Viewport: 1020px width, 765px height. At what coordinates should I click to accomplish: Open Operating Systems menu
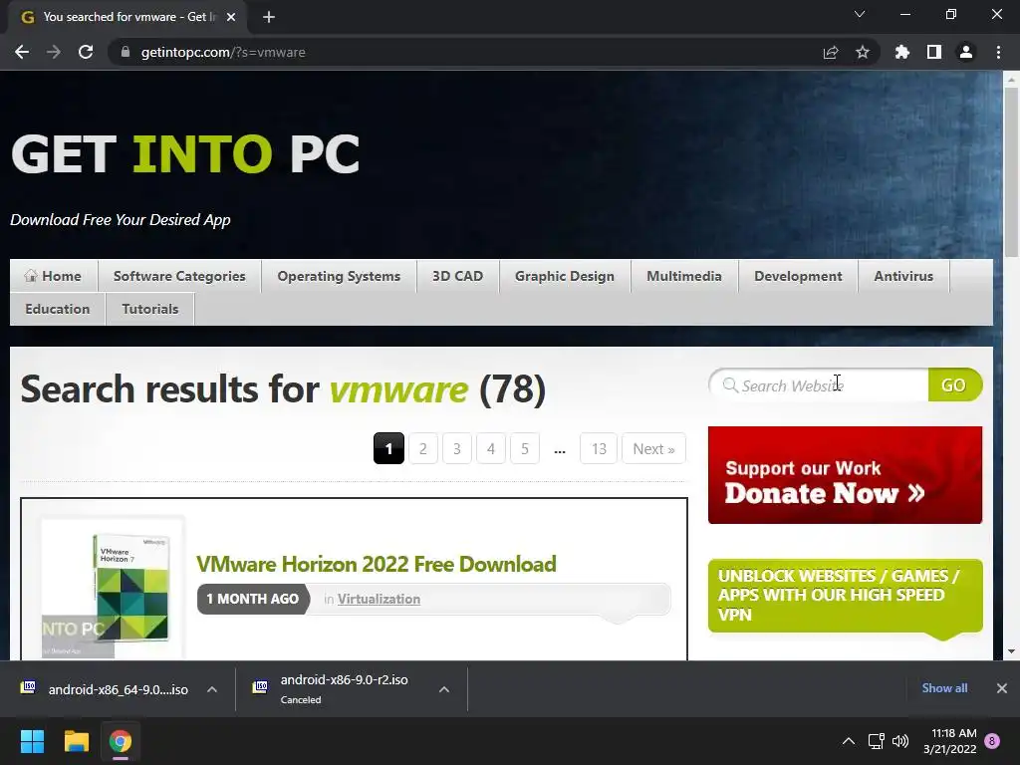339,276
